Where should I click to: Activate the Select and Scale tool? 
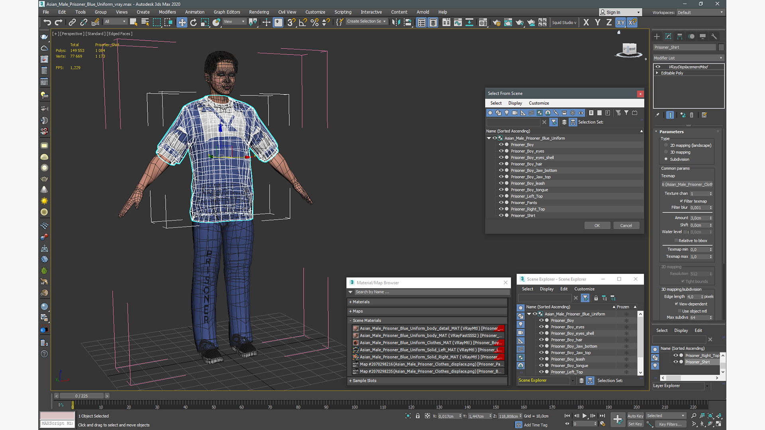point(205,22)
